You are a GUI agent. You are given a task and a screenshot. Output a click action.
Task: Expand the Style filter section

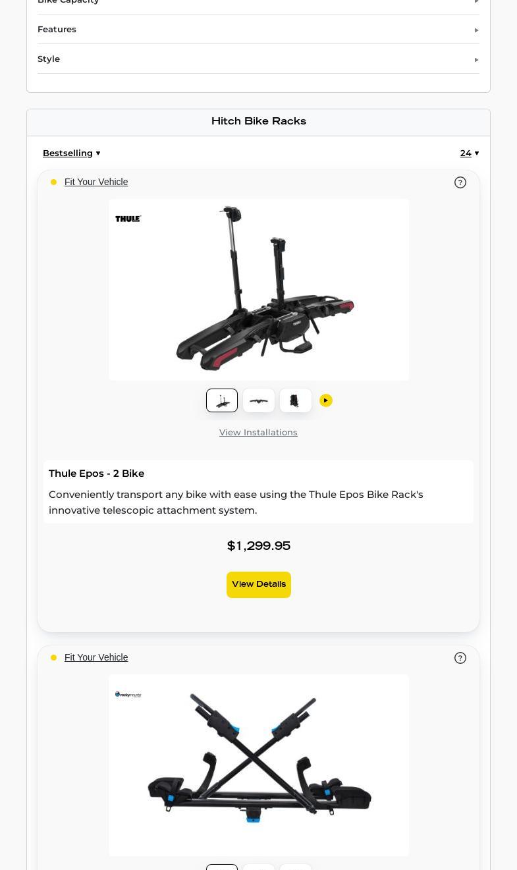coord(258,59)
